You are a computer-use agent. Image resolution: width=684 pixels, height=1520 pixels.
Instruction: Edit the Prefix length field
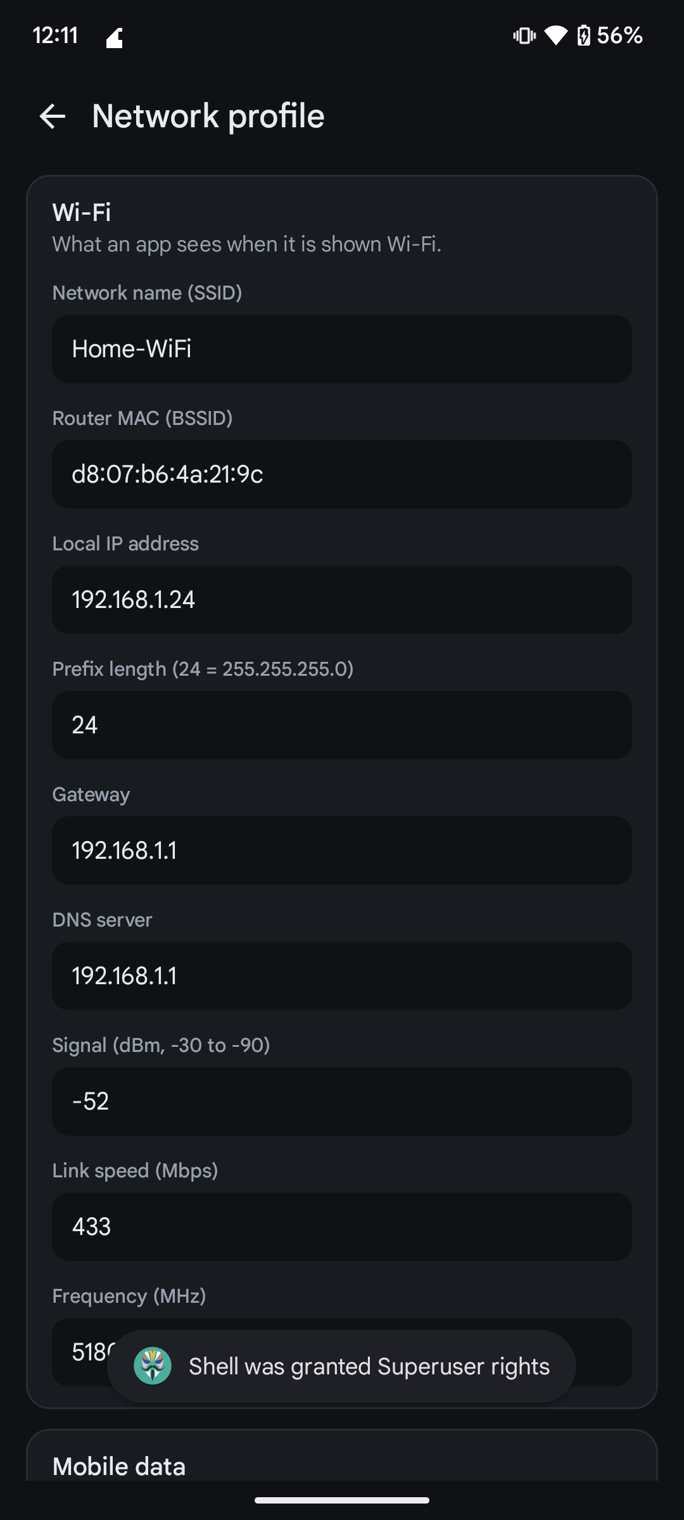342,725
